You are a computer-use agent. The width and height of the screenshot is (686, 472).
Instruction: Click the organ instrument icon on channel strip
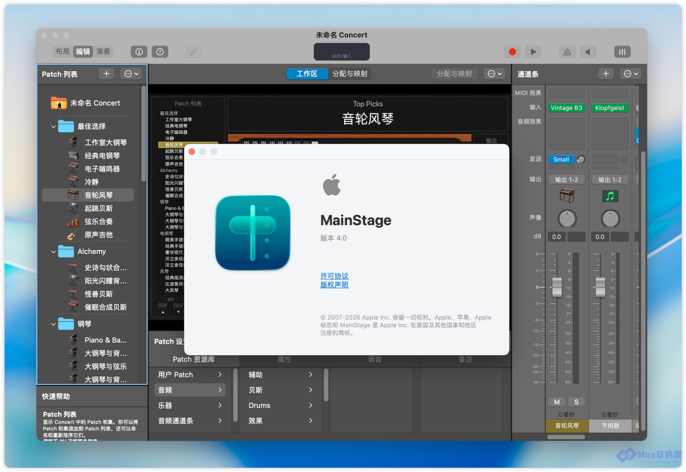pyautogui.click(x=566, y=196)
